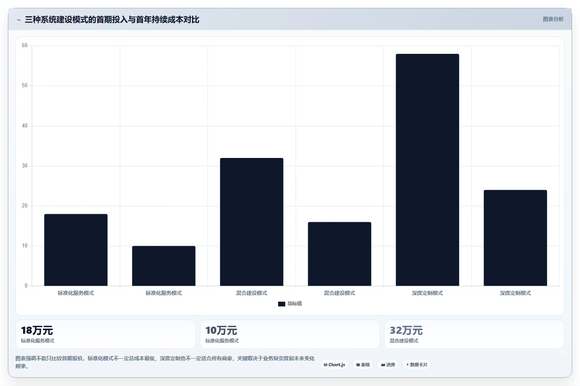Screen dimensions: 580x386
Task: Click the chart title 三种系统建设模式的首期投入与首年持续成本对比
Action: (112, 19)
